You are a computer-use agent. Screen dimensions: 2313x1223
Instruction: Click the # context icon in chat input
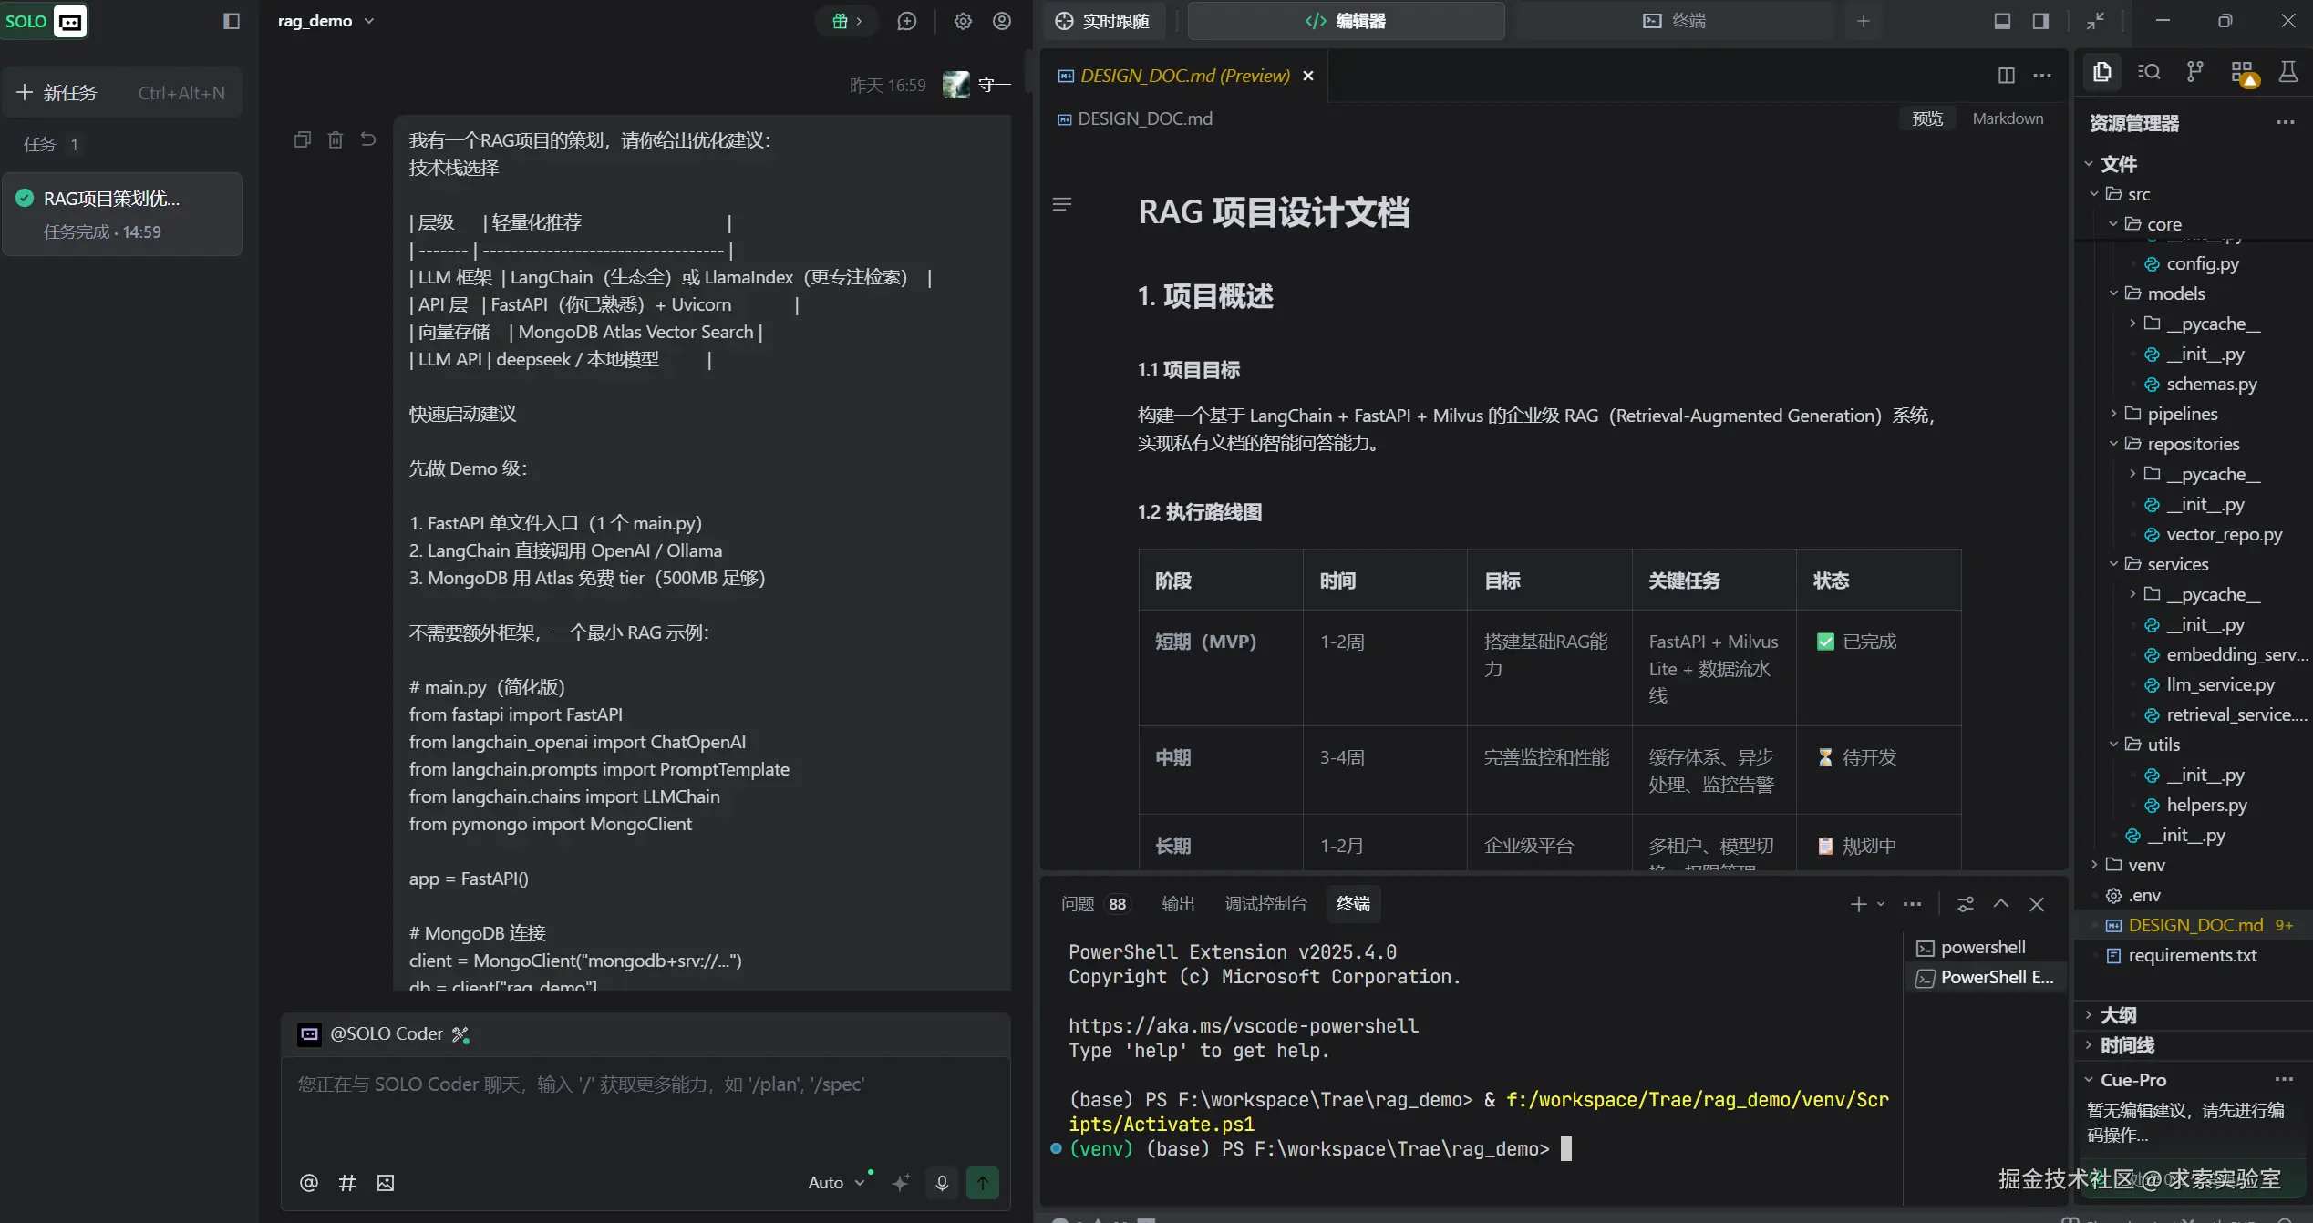(347, 1182)
